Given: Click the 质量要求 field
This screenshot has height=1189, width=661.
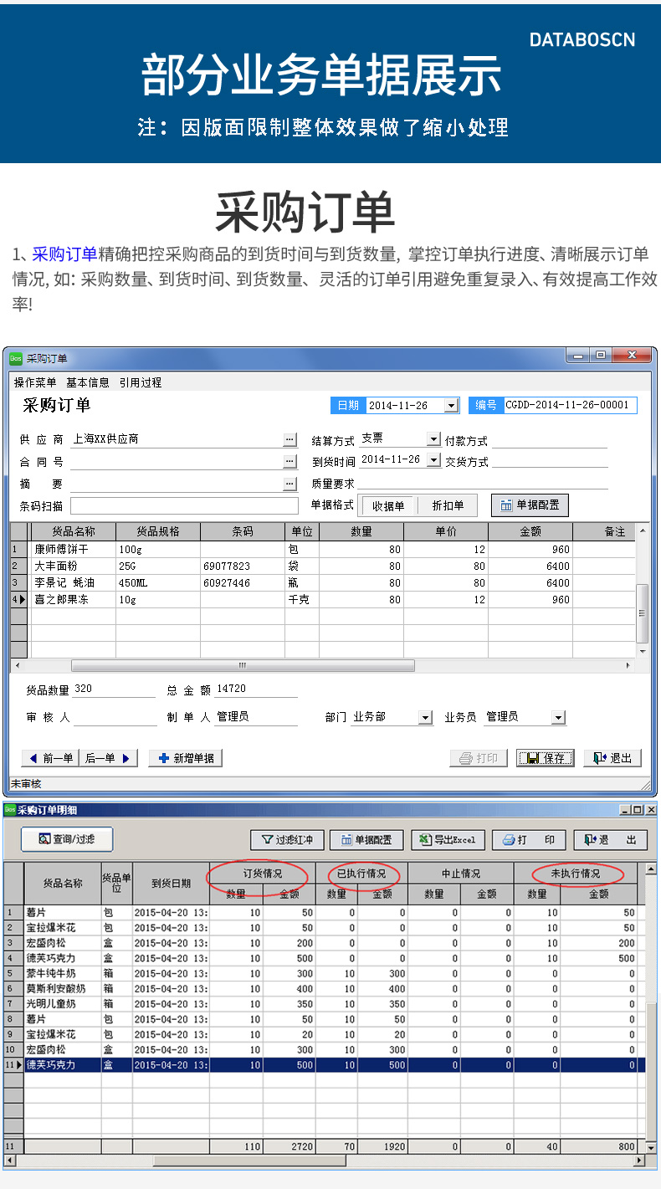Looking at the screenshot, I should [482, 483].
